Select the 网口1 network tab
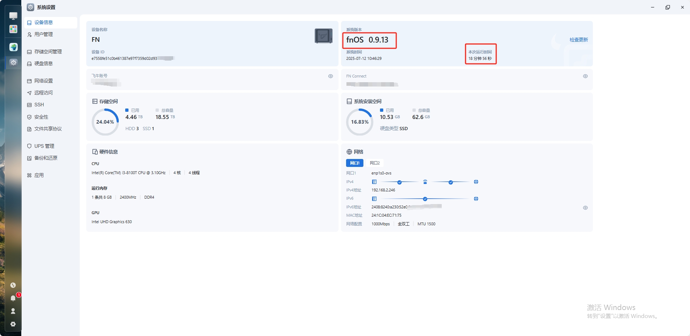This screenshot has width=690, height=336. tap(354, 163)
